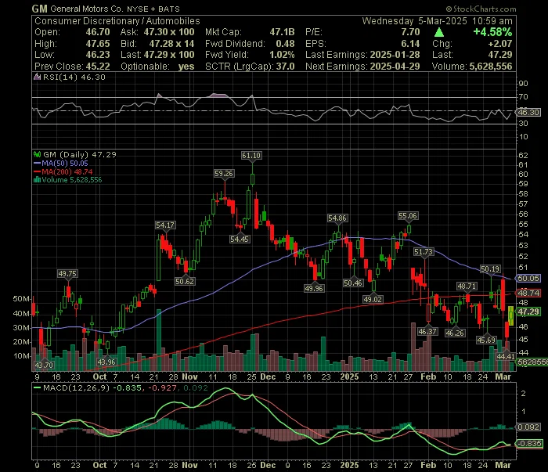Click Consumer Discretionary / Automobiles sector text

point(117,21)
